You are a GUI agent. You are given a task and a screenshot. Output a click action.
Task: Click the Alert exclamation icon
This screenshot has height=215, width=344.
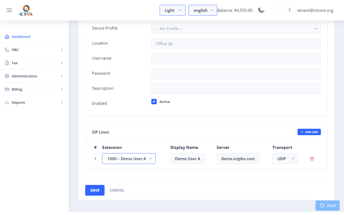pyautogui.click(x=322, y=205)
